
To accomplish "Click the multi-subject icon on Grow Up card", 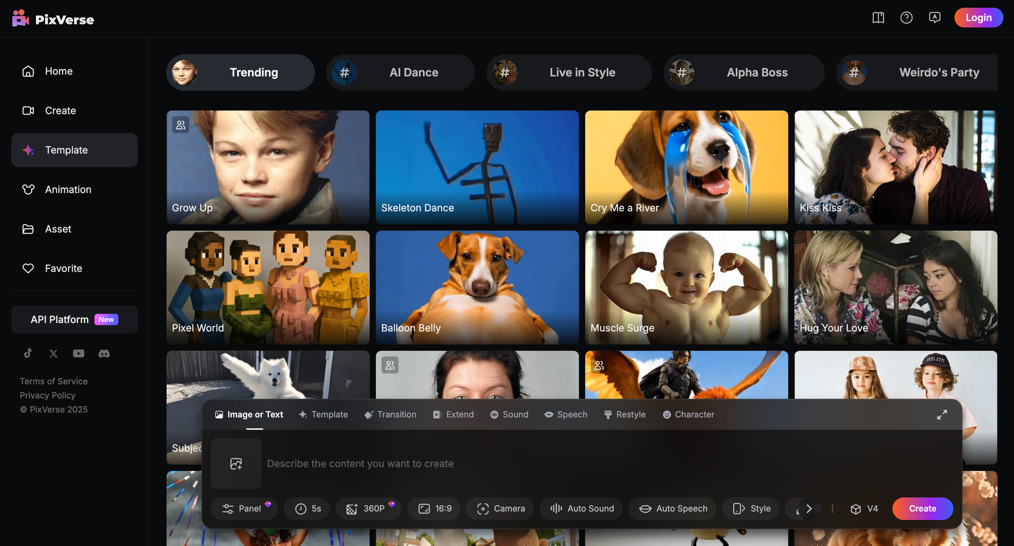I will (x=180, y=125).
